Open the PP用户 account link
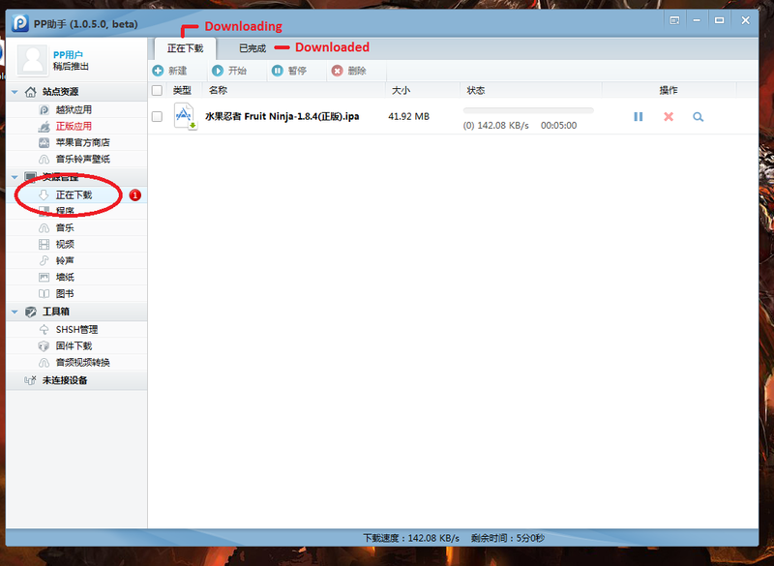 click(x=68, y=55)
